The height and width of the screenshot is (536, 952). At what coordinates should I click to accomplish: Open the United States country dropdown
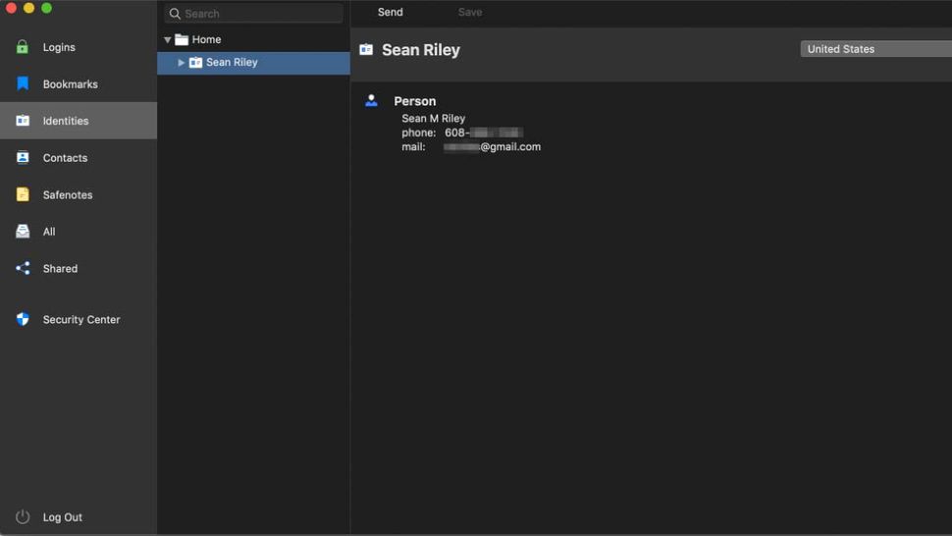[874, 49]
